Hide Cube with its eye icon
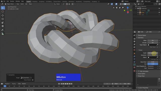 tap(159, 13)
